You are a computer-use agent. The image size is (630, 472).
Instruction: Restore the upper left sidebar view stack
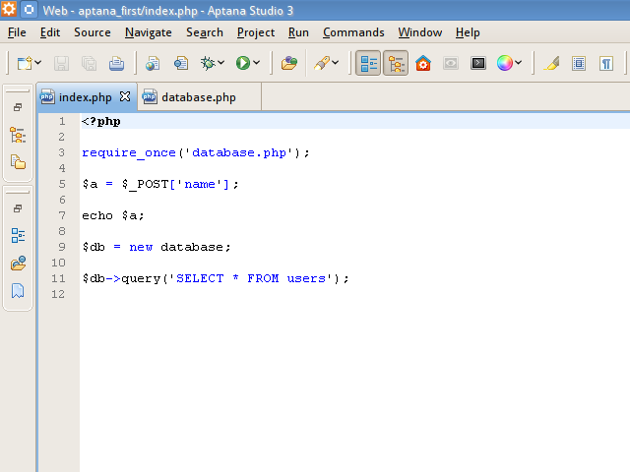tap(18, 107)
